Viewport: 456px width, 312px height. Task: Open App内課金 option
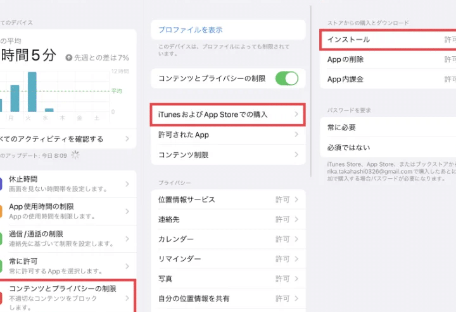coord(388,79)
